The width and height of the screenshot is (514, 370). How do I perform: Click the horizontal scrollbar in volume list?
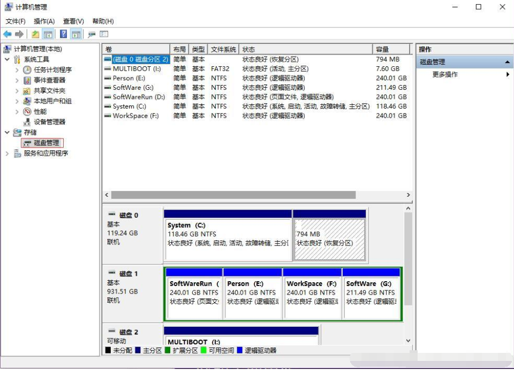[x=233, y=195]
